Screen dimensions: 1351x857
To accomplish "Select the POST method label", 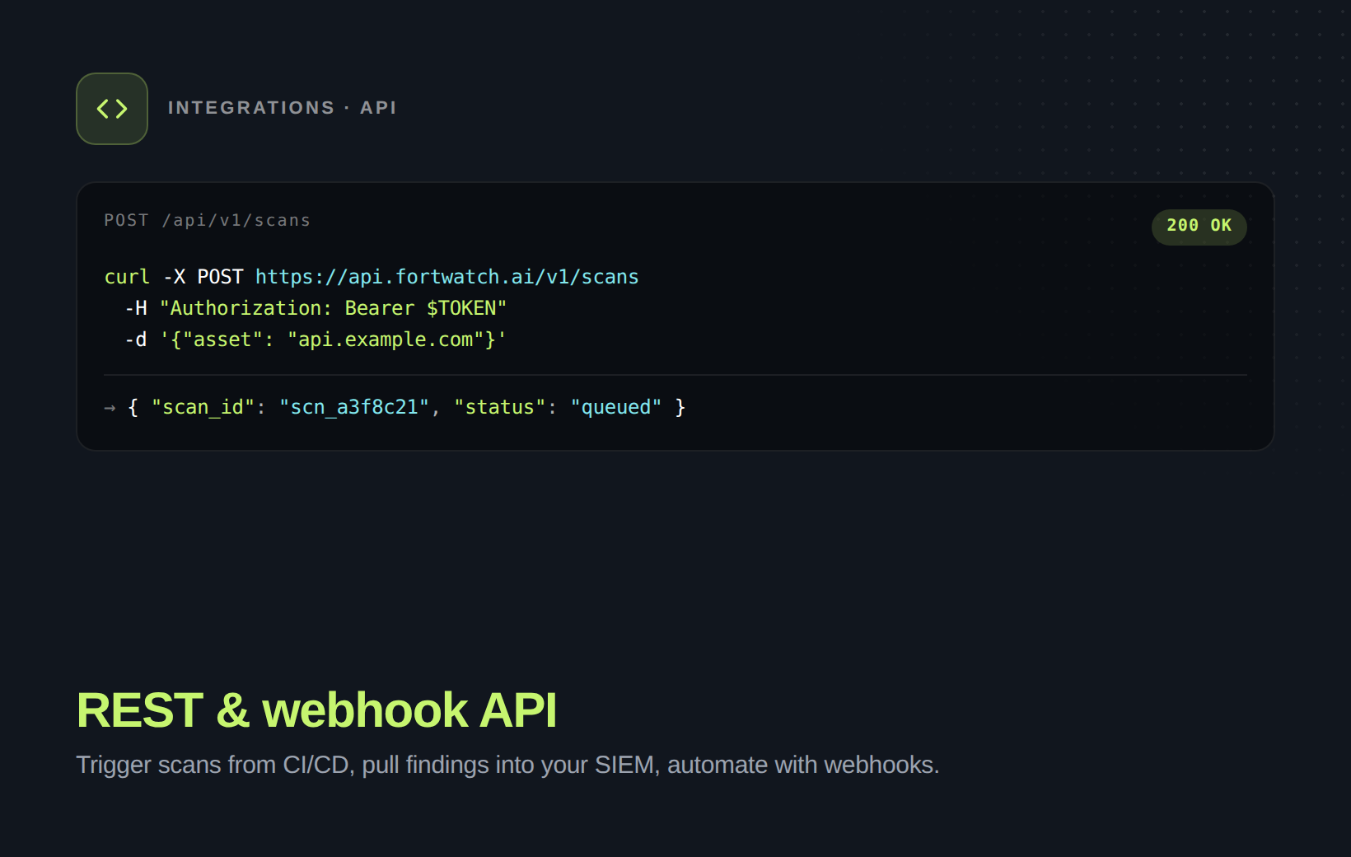I will (125, 220).
